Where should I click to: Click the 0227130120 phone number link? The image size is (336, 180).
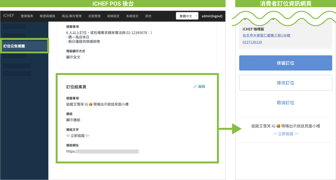click(x=252, y=42)
